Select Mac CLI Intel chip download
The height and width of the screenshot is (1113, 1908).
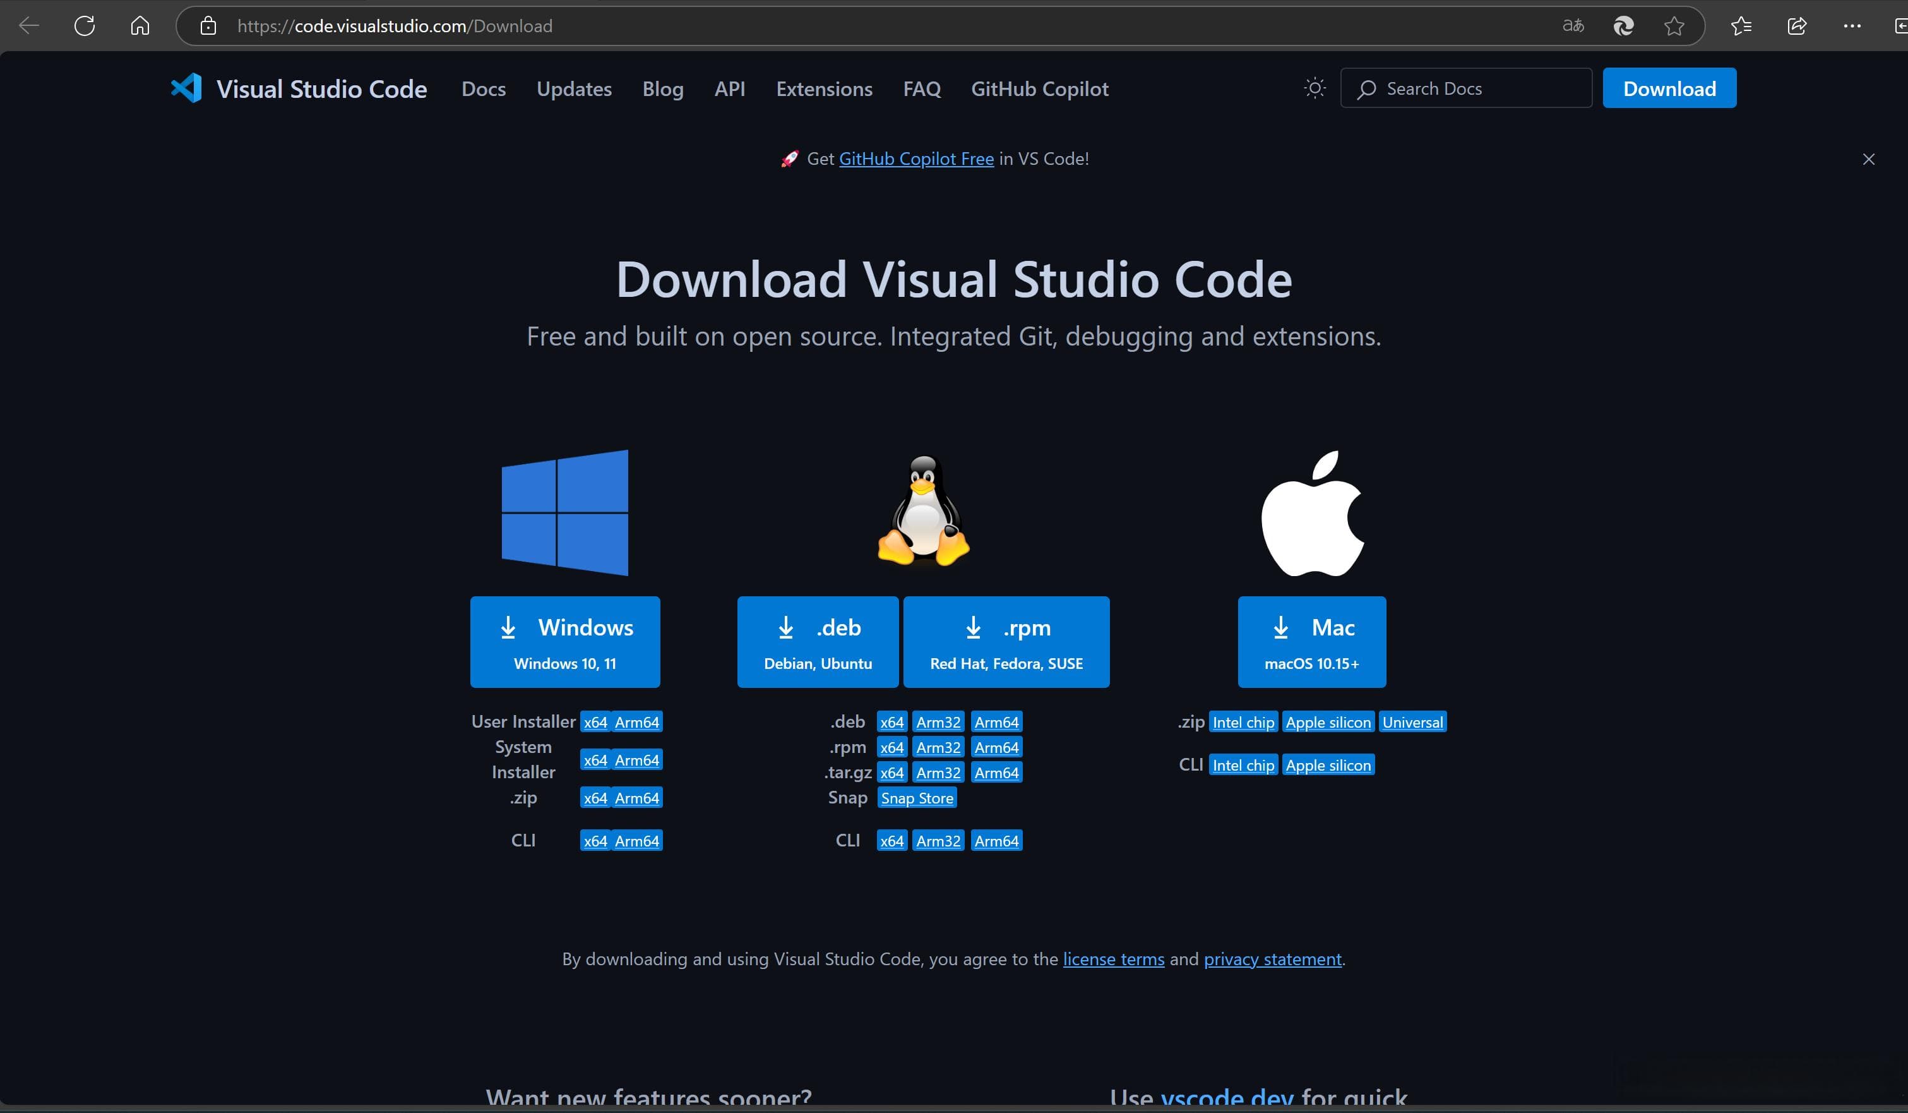coord(1243,765)
